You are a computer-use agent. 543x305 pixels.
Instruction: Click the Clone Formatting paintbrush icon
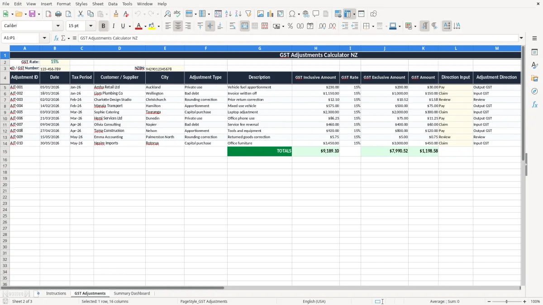coord(116,14)
